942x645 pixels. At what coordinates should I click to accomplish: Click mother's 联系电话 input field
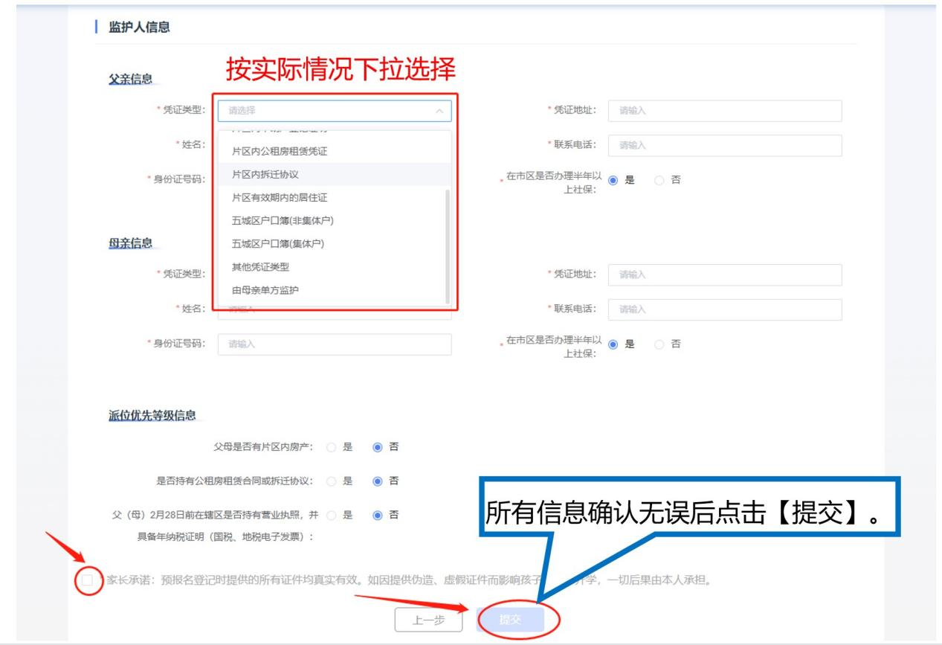[724, 309]
